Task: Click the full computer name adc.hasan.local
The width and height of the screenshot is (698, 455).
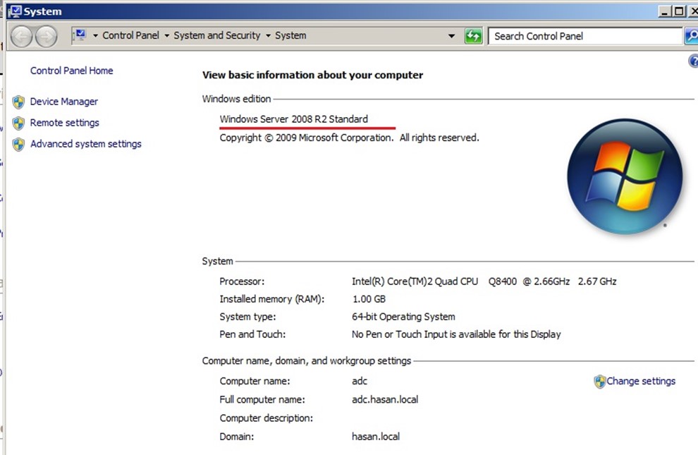Action: point(385,399)
